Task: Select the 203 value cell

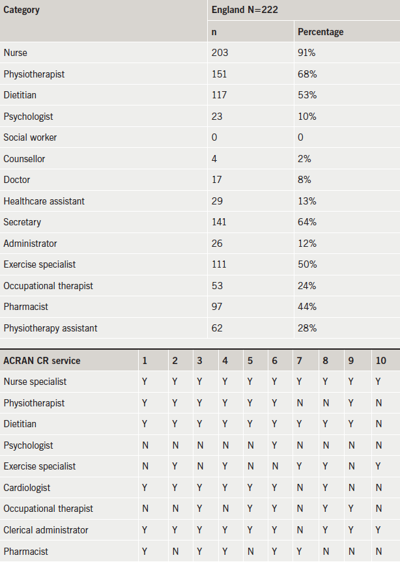Action: coord(220,53)
